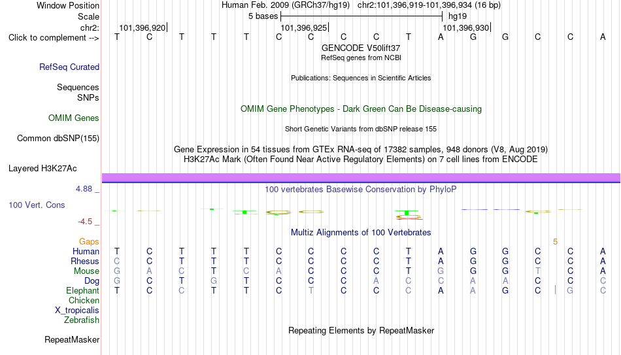Image resolution: width=621 pixels, height=355 pixels.
Task: Click the 4.88 conservation scale maximum
Action: [84, 189]
